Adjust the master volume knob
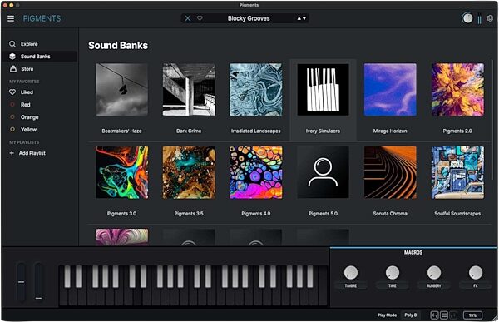499x322 pixels. [x=467, y=18]
